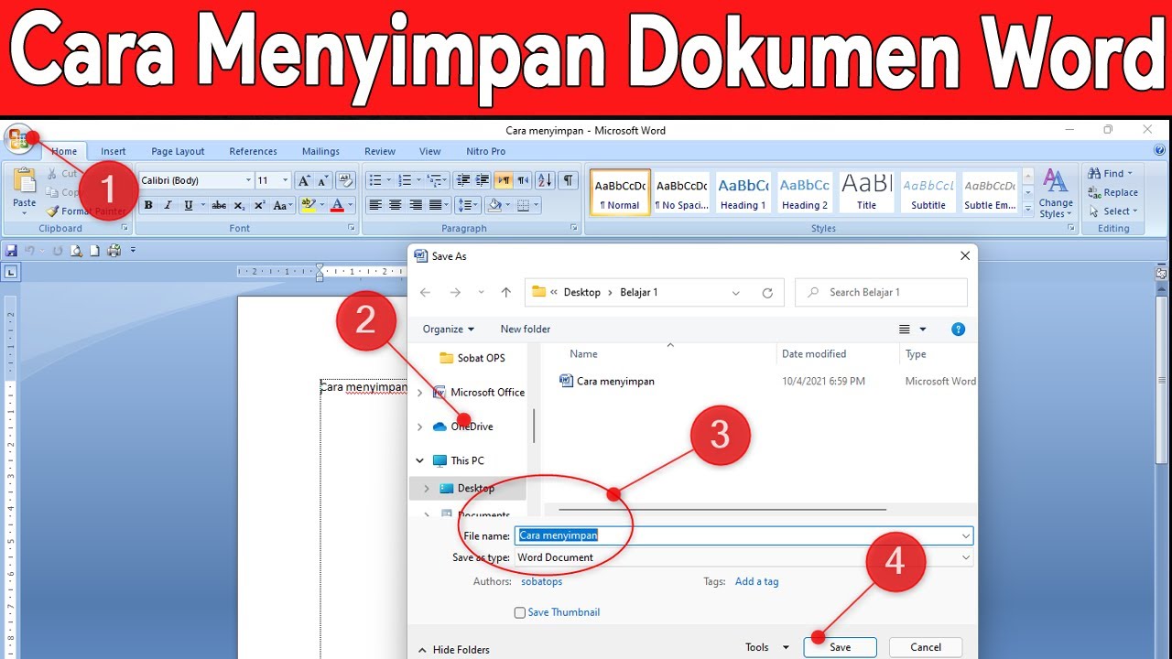Expand the OneDrive tree node
The width and height of the screenshot is (1172, 659).
coord(420,427)
